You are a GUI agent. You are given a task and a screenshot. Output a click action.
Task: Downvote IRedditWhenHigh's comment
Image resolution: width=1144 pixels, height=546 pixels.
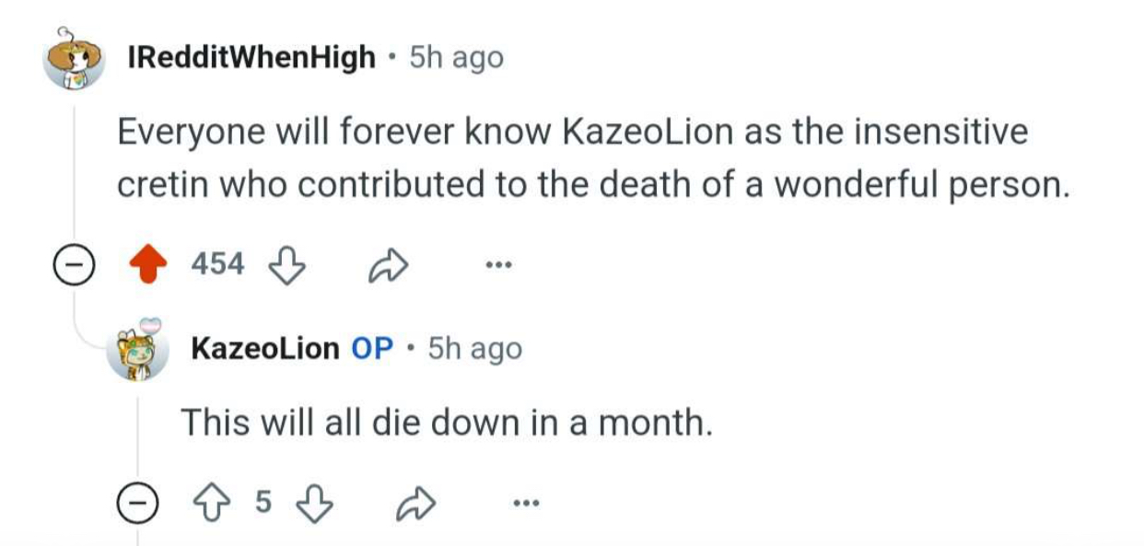pos(286,265)
